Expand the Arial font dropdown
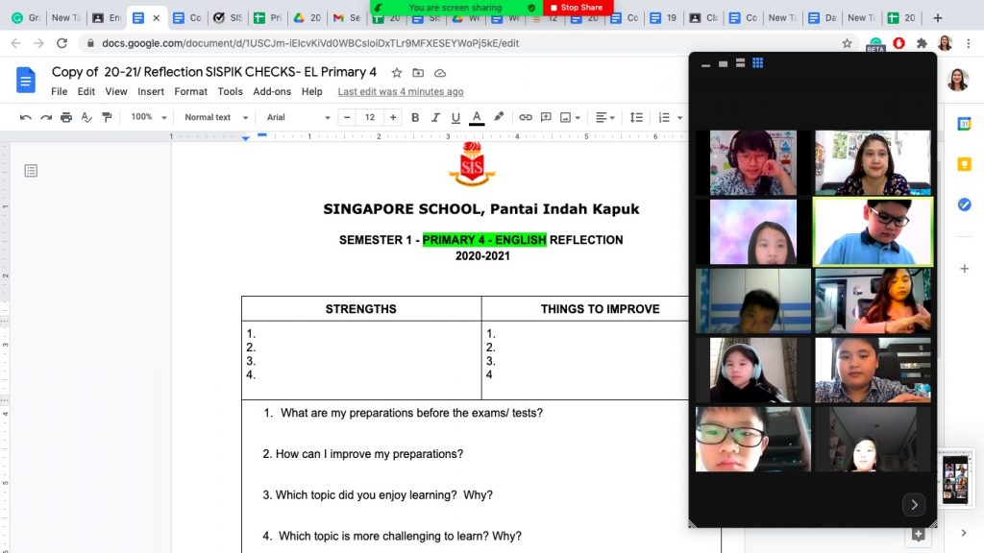The image size is (984, 553). pyautogui.click(x=298, y=117)
